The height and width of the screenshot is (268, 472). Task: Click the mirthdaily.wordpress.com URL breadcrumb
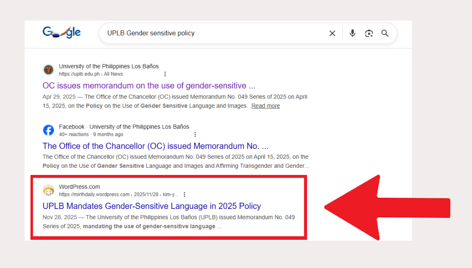pos(118,195)
